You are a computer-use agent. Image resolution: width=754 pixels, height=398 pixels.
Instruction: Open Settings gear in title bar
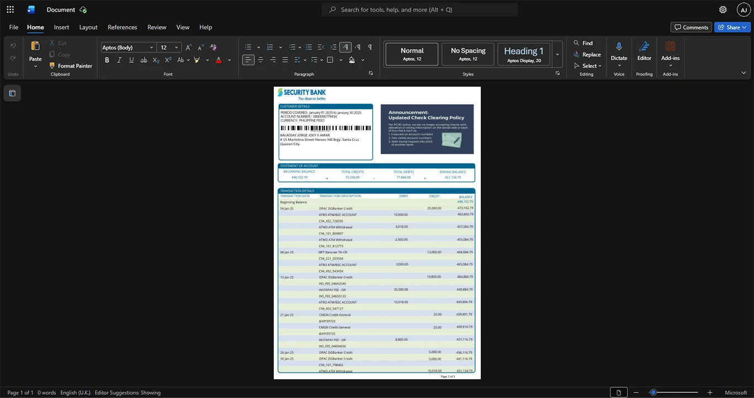click(x=723, y=9)
